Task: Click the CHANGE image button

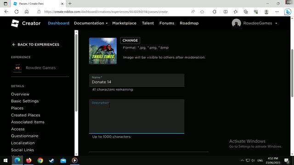Action: click(x=130, y=40)
